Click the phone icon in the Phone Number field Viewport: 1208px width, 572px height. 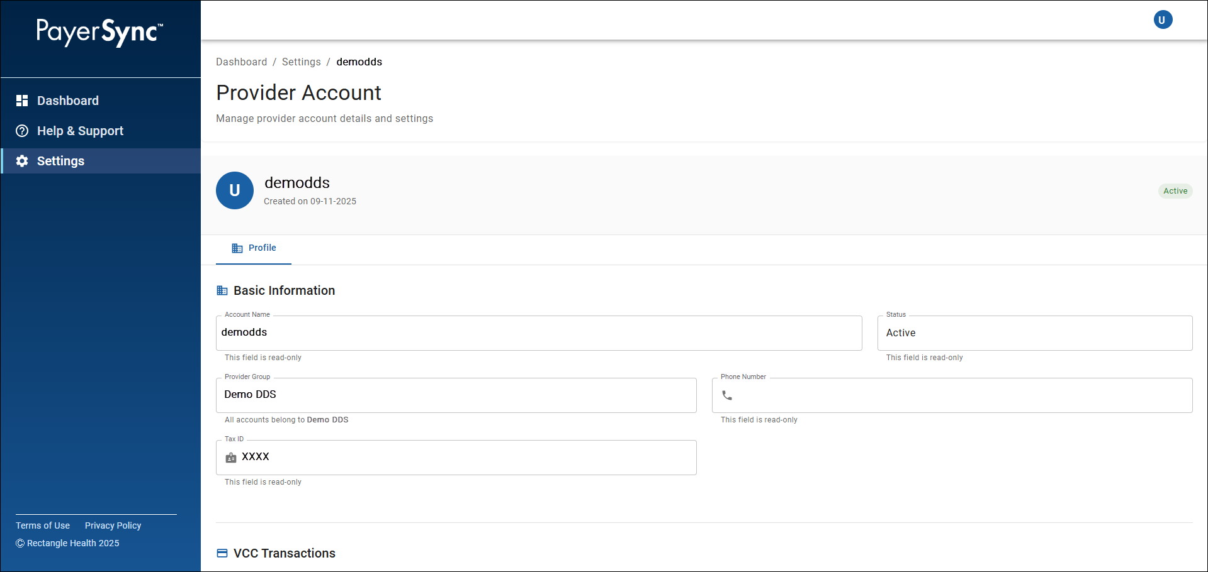[x=727, y=395]
